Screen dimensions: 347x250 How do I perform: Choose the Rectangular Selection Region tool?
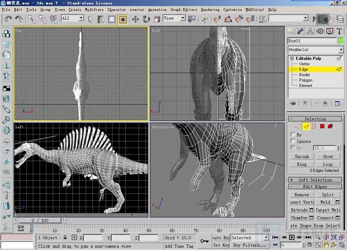pyautogui.click(x=112, y=19)
